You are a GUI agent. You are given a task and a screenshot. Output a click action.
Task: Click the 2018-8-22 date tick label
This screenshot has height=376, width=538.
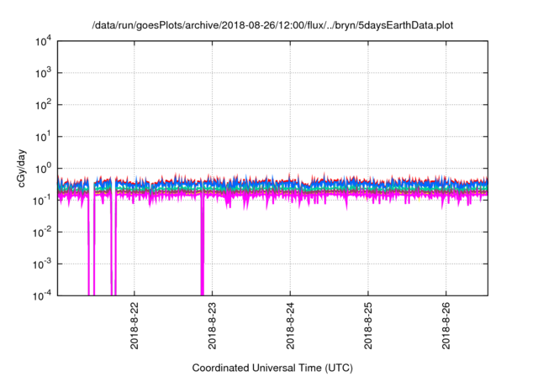[x=134, y=326]
